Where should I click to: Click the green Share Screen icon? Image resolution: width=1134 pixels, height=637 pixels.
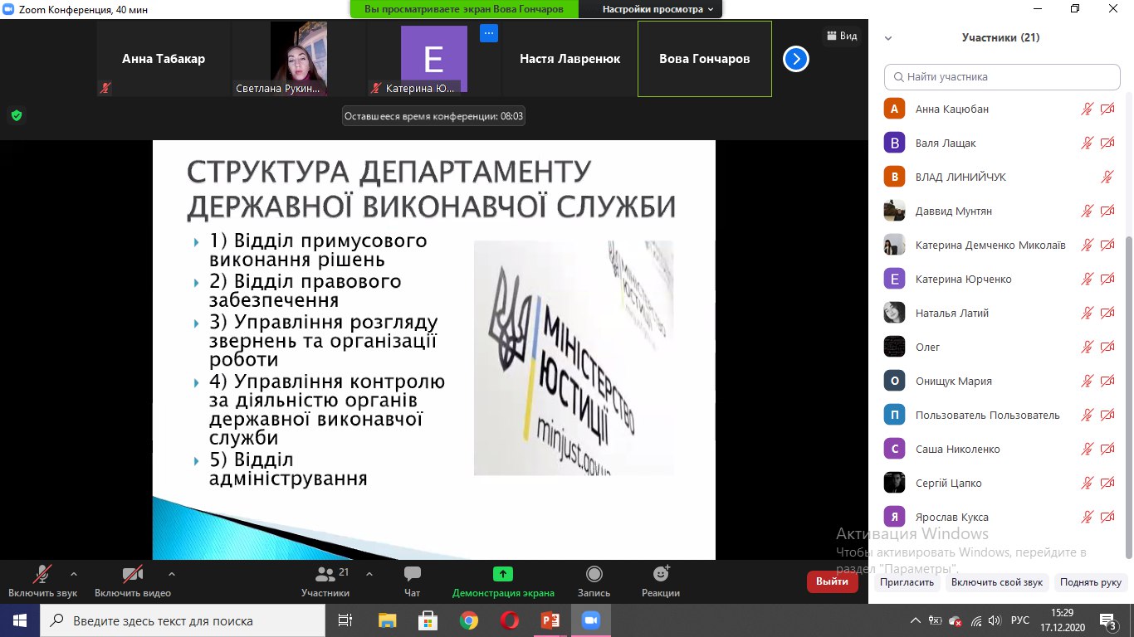tap(503, 575)
